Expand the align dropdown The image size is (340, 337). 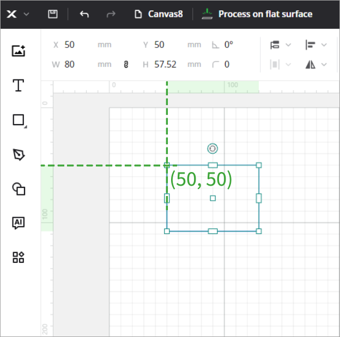316,45
